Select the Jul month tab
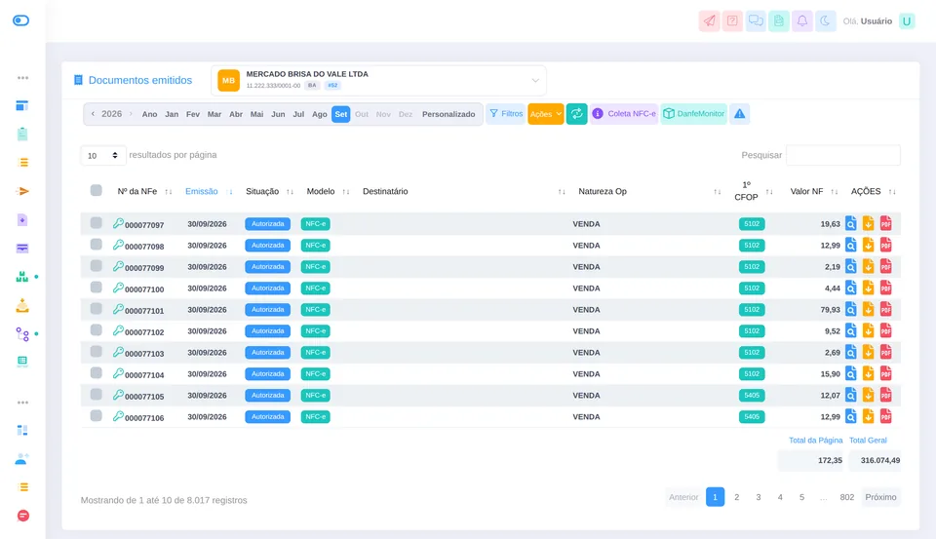Image resolution: width=936 pixels, height=539 pixels. click(298, 114)
